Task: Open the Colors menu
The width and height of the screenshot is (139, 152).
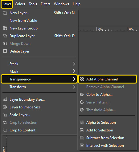Action: 20,4
